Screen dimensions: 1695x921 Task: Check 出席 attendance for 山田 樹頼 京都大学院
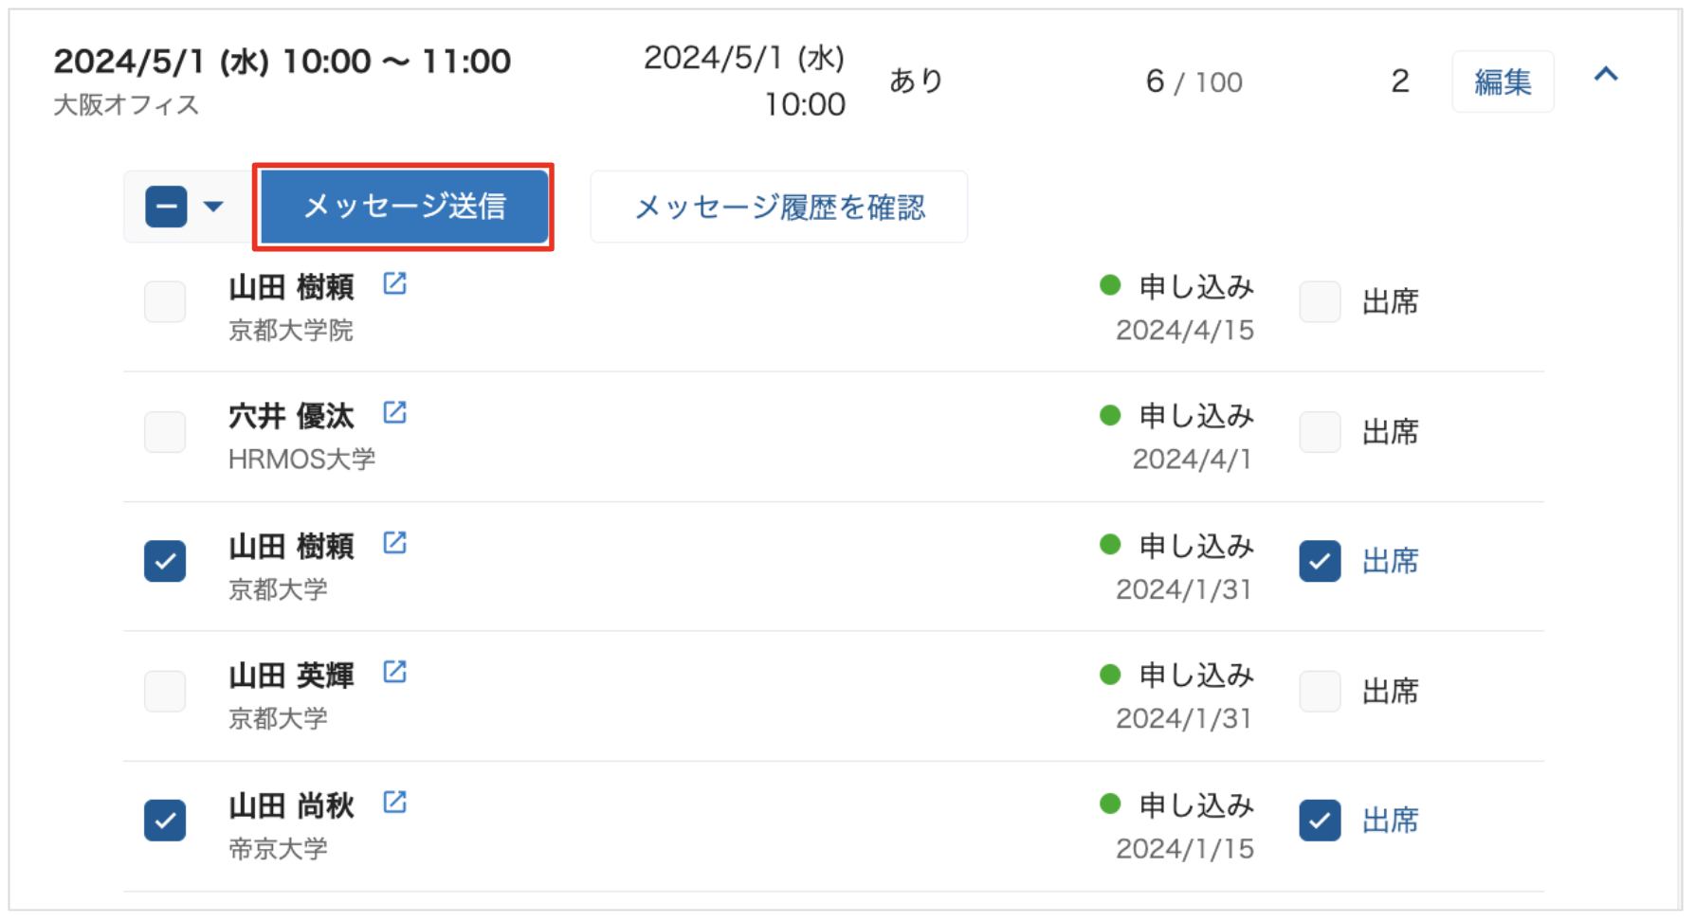[1320, 302]
